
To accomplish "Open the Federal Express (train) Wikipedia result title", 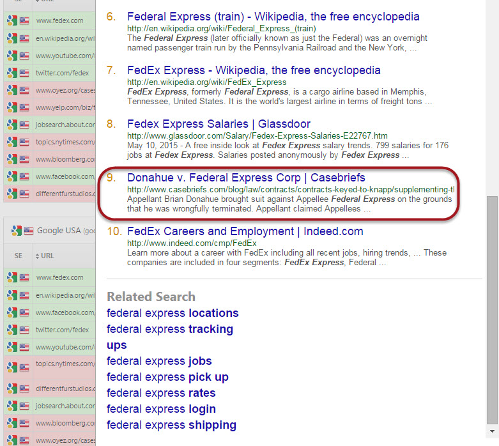I will pyautogui.click(x=273, y=17).
